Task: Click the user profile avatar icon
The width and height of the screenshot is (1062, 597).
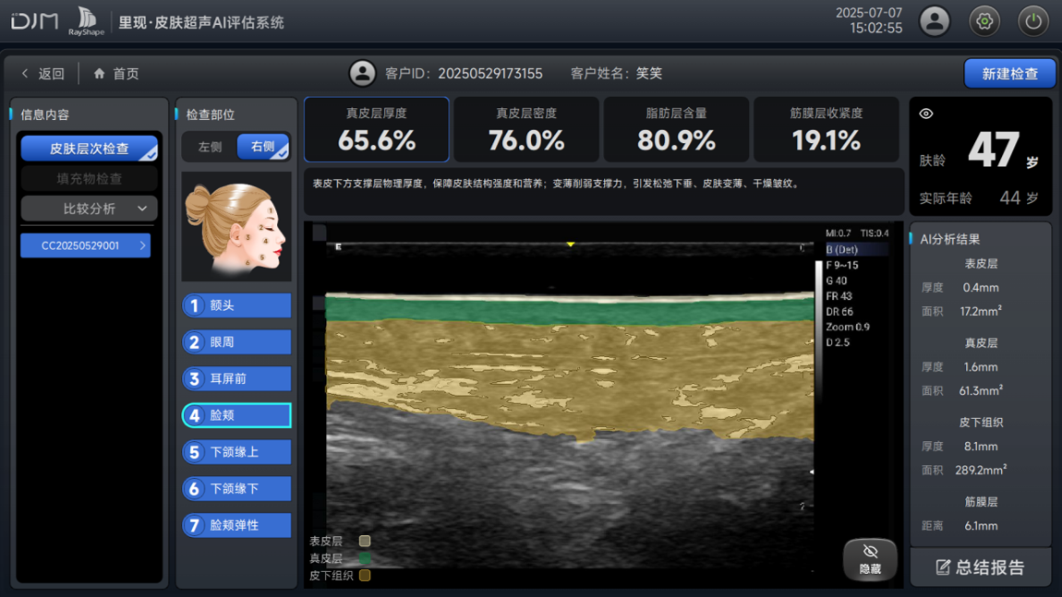Action: [x=935, y=21]
